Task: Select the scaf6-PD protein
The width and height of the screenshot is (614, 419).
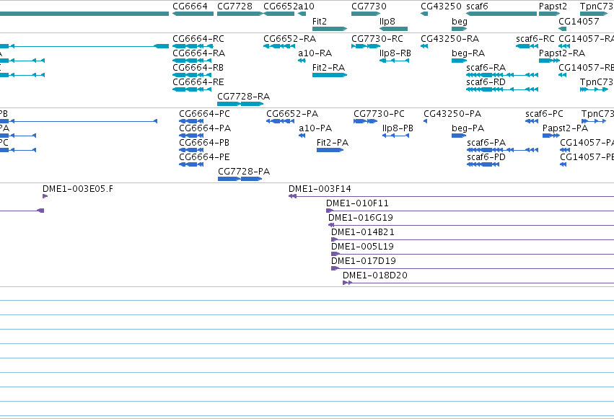Action: coord(483,164)
